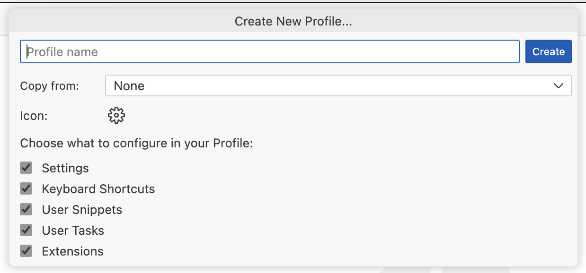Click the User Tasks option label
Screen dimensions: 586x273
[73, 230]
